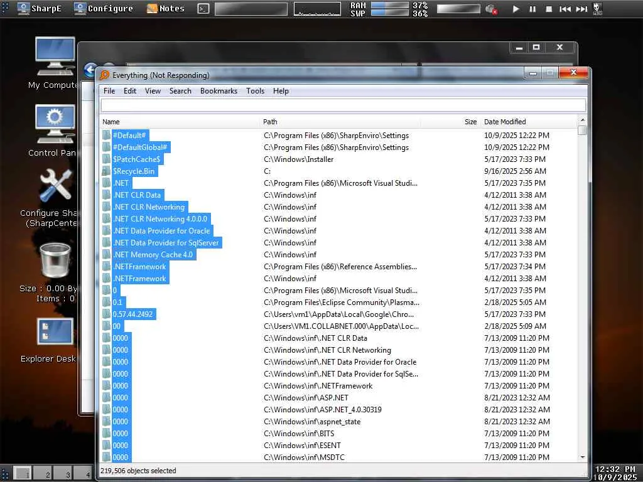The height and width of the screenshot is (482, 643).
Task: Click the tray icon at top right corner
Action: [598, 9]
